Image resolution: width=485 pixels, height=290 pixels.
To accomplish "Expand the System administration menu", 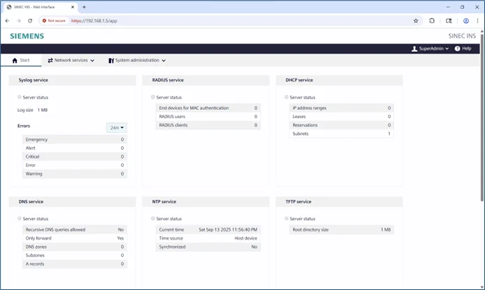I will click(140, 61).
